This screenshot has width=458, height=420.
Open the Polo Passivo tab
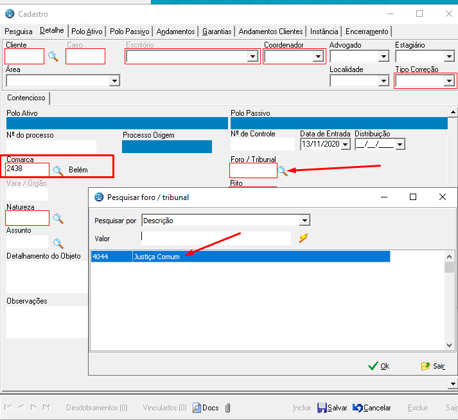[129, 32]
